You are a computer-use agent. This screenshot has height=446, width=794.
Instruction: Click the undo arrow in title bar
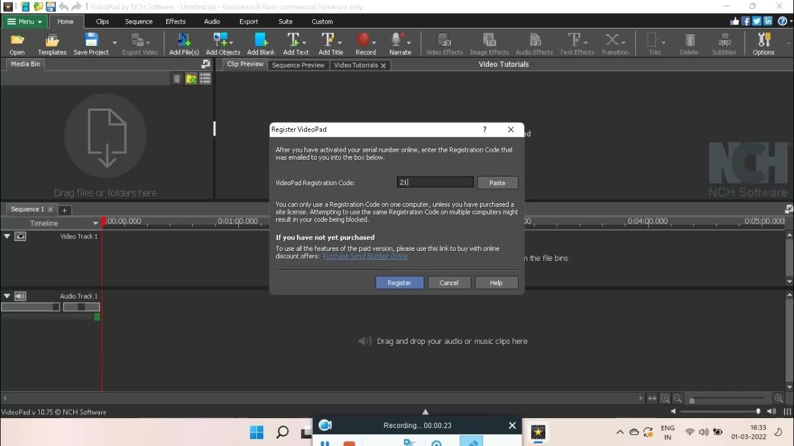click(64, 7)
